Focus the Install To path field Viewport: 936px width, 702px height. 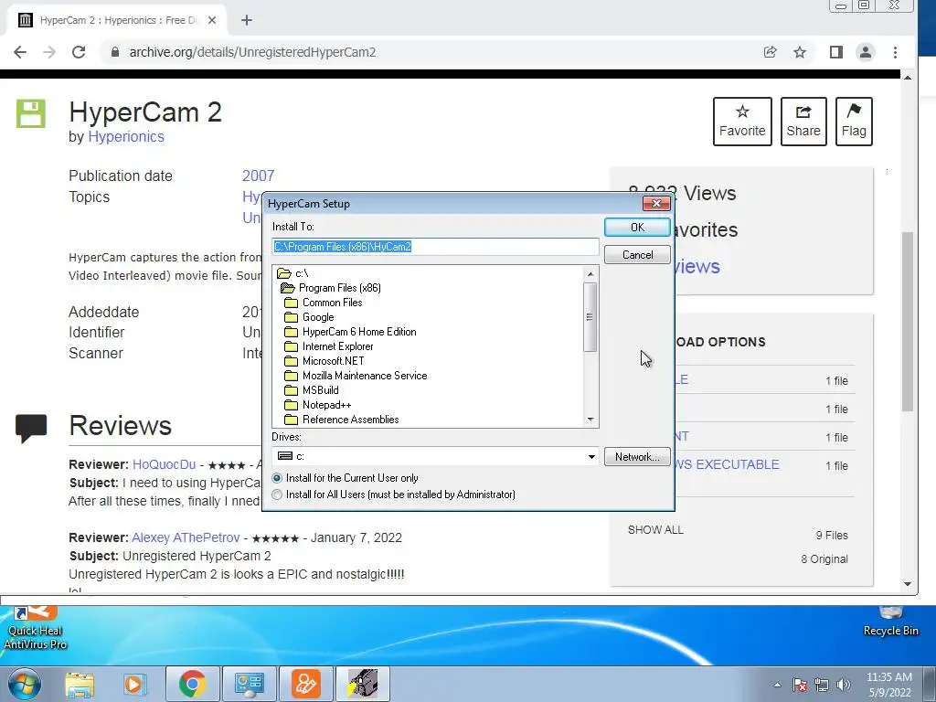(x=435, y=247)
